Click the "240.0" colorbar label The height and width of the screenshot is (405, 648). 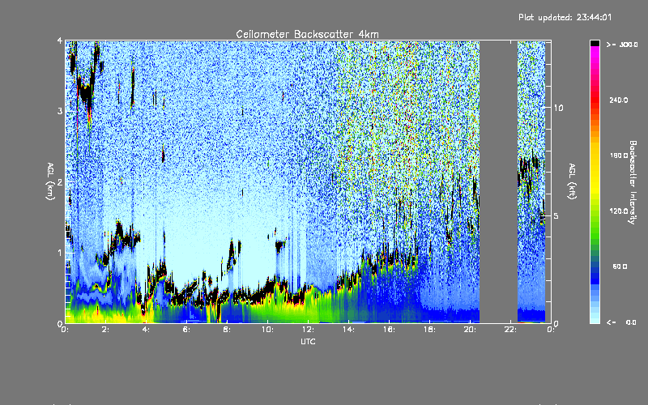coord(619,100)
